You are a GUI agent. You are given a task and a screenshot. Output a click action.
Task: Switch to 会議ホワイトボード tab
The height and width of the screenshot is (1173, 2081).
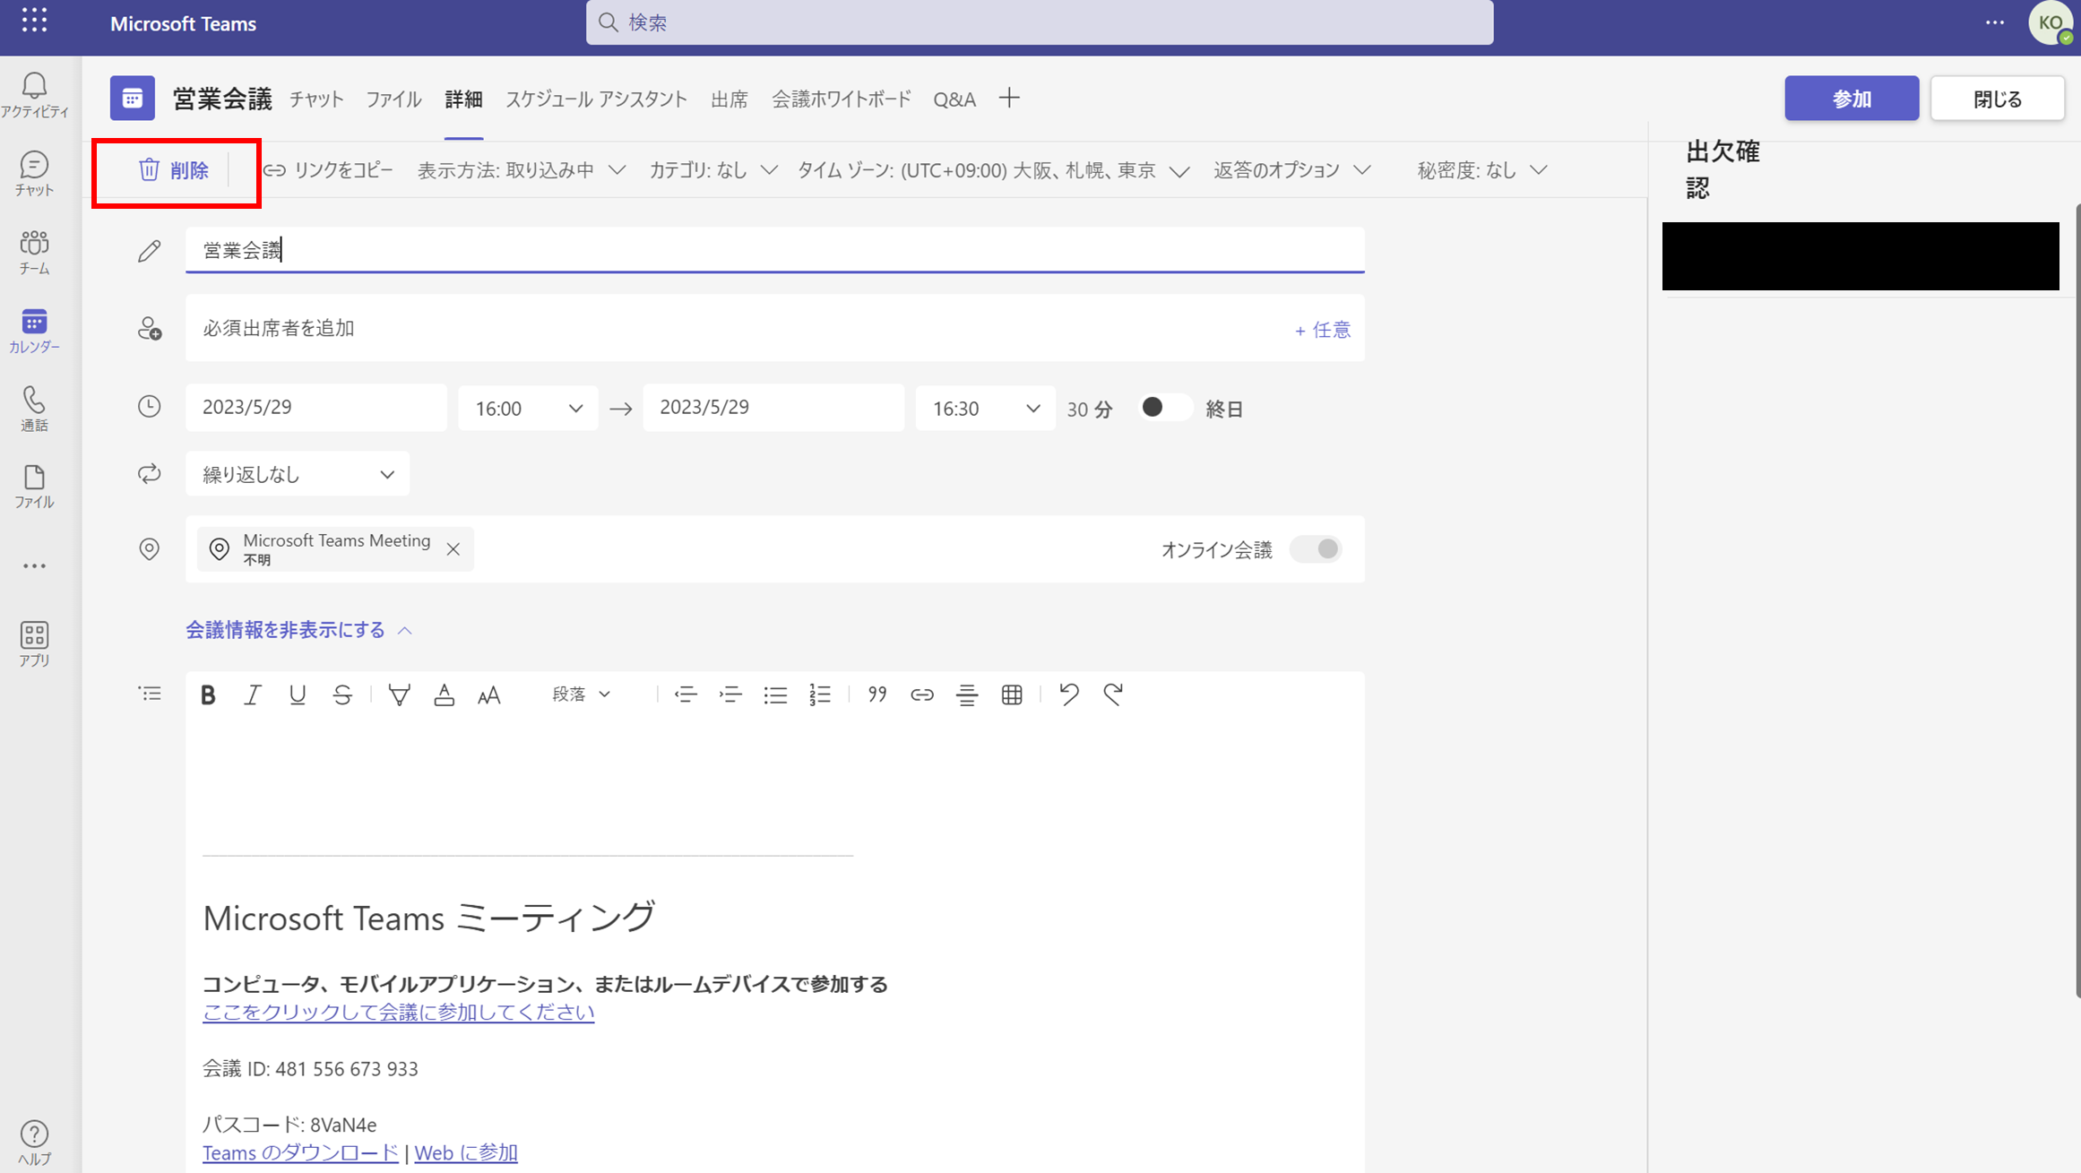(x=842, y=99)
